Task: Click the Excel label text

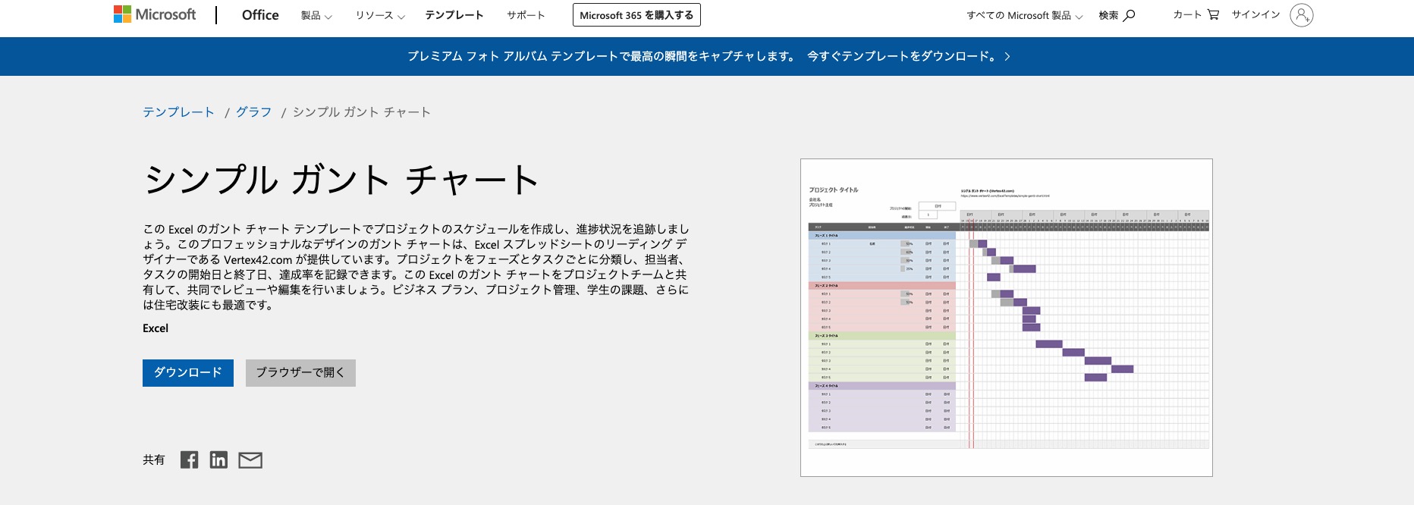Action: pyautogui.click(x=156, y=328)
